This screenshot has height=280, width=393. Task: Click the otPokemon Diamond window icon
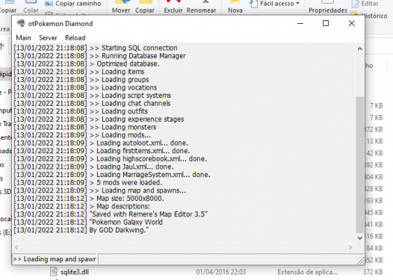click(21, 23)
